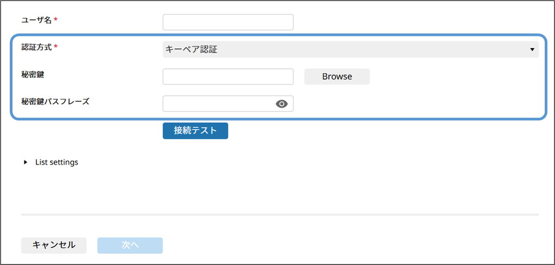Screen dimensions: 555x265
Task: Expand the List settings disclosure triangle
Action: (25, 162)
